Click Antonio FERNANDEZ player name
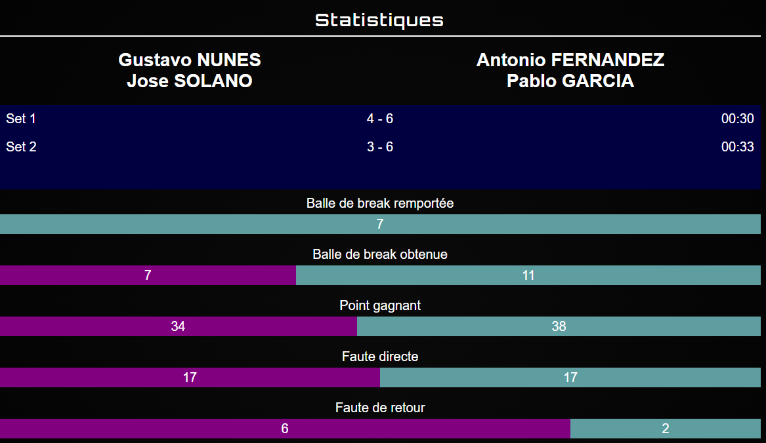The image size is (766, 443). pos(570,60)
